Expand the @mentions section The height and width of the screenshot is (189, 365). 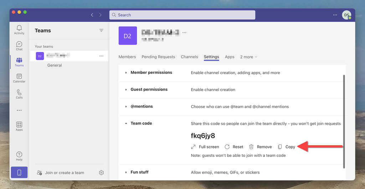coord(126,107)
